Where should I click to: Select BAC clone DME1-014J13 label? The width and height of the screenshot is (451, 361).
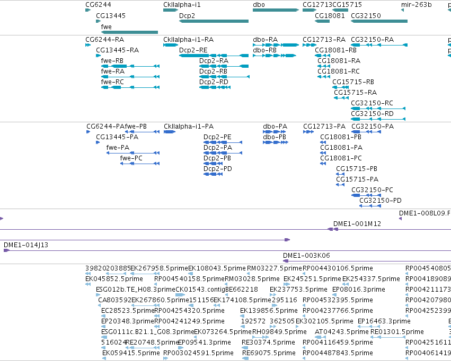click(x=26, y=245)
